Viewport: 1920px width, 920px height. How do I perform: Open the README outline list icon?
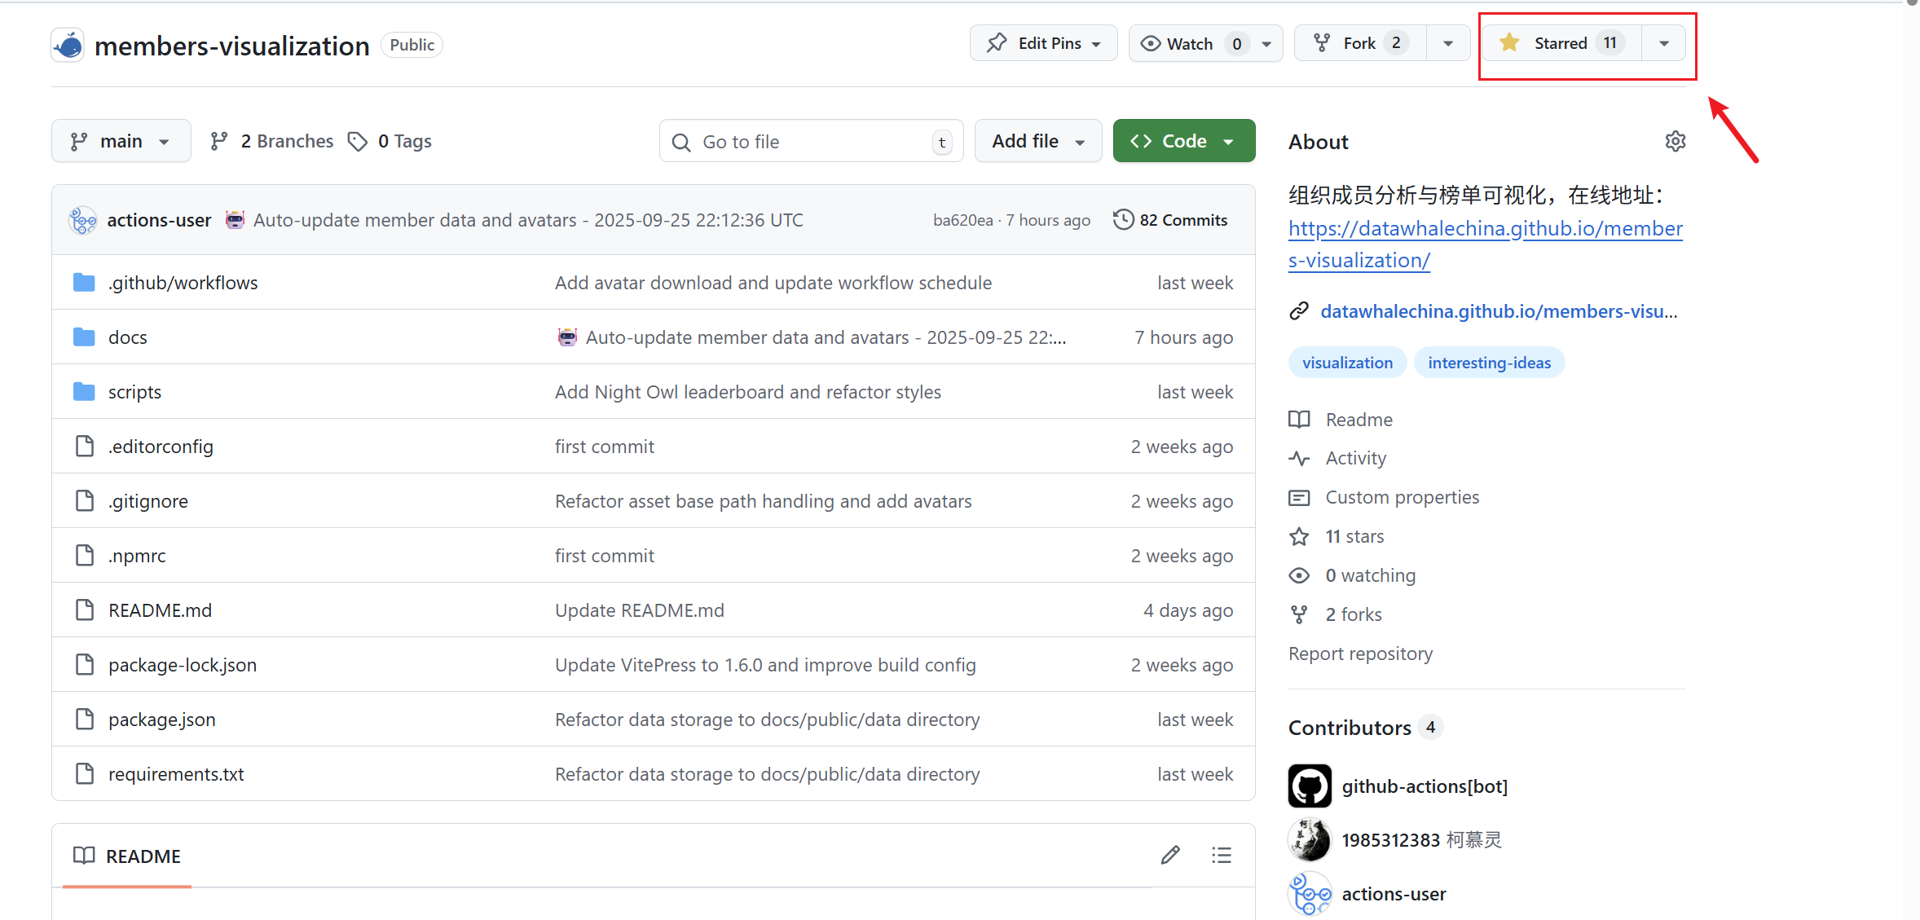point(1221,855)
